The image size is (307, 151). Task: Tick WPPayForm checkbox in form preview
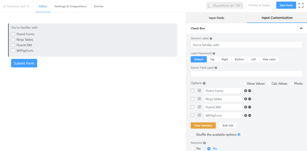pos(13,51)
